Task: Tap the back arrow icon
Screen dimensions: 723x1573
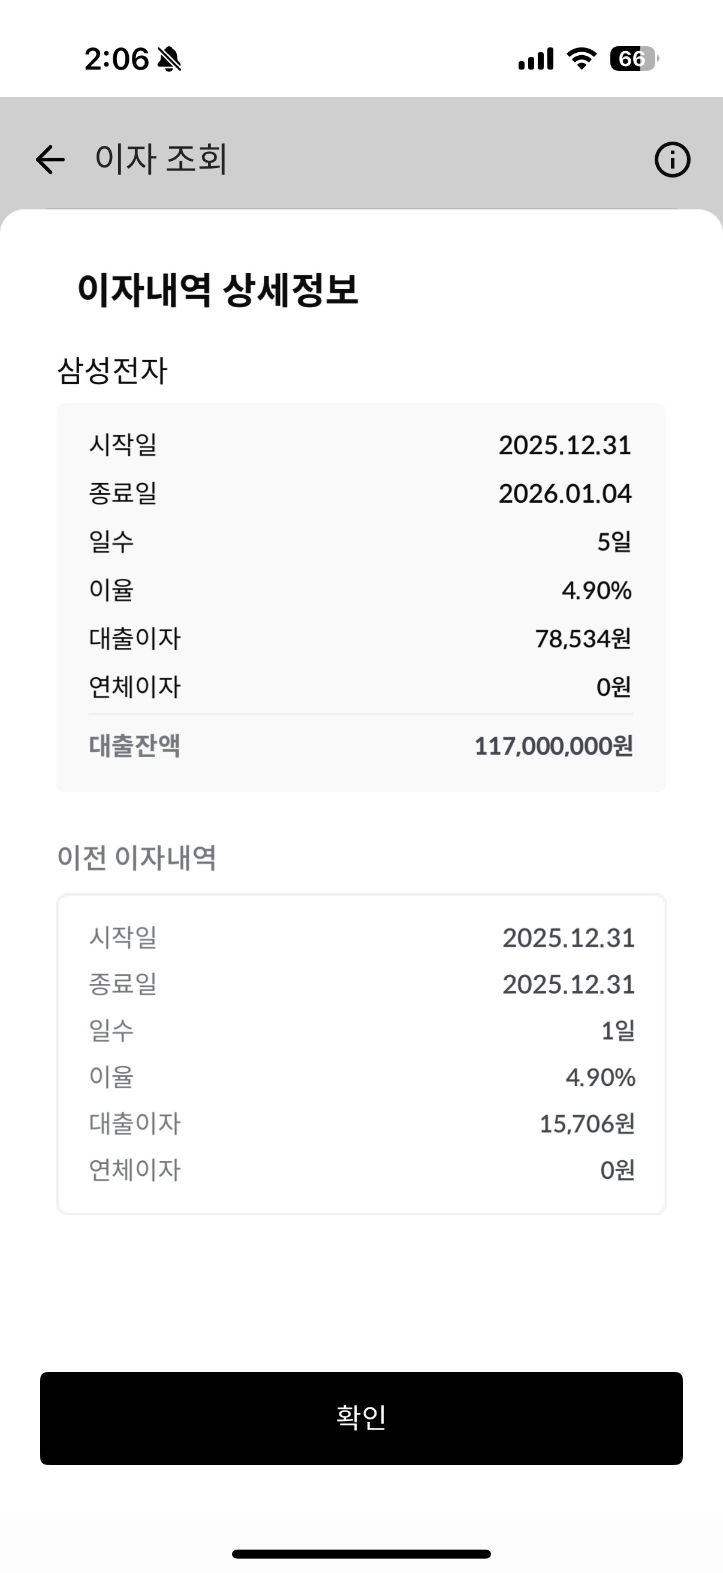Action: 50,160
